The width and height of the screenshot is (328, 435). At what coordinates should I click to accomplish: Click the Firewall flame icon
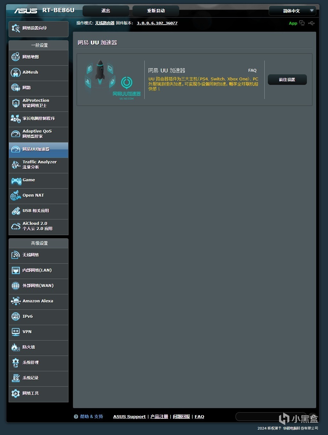16,347
